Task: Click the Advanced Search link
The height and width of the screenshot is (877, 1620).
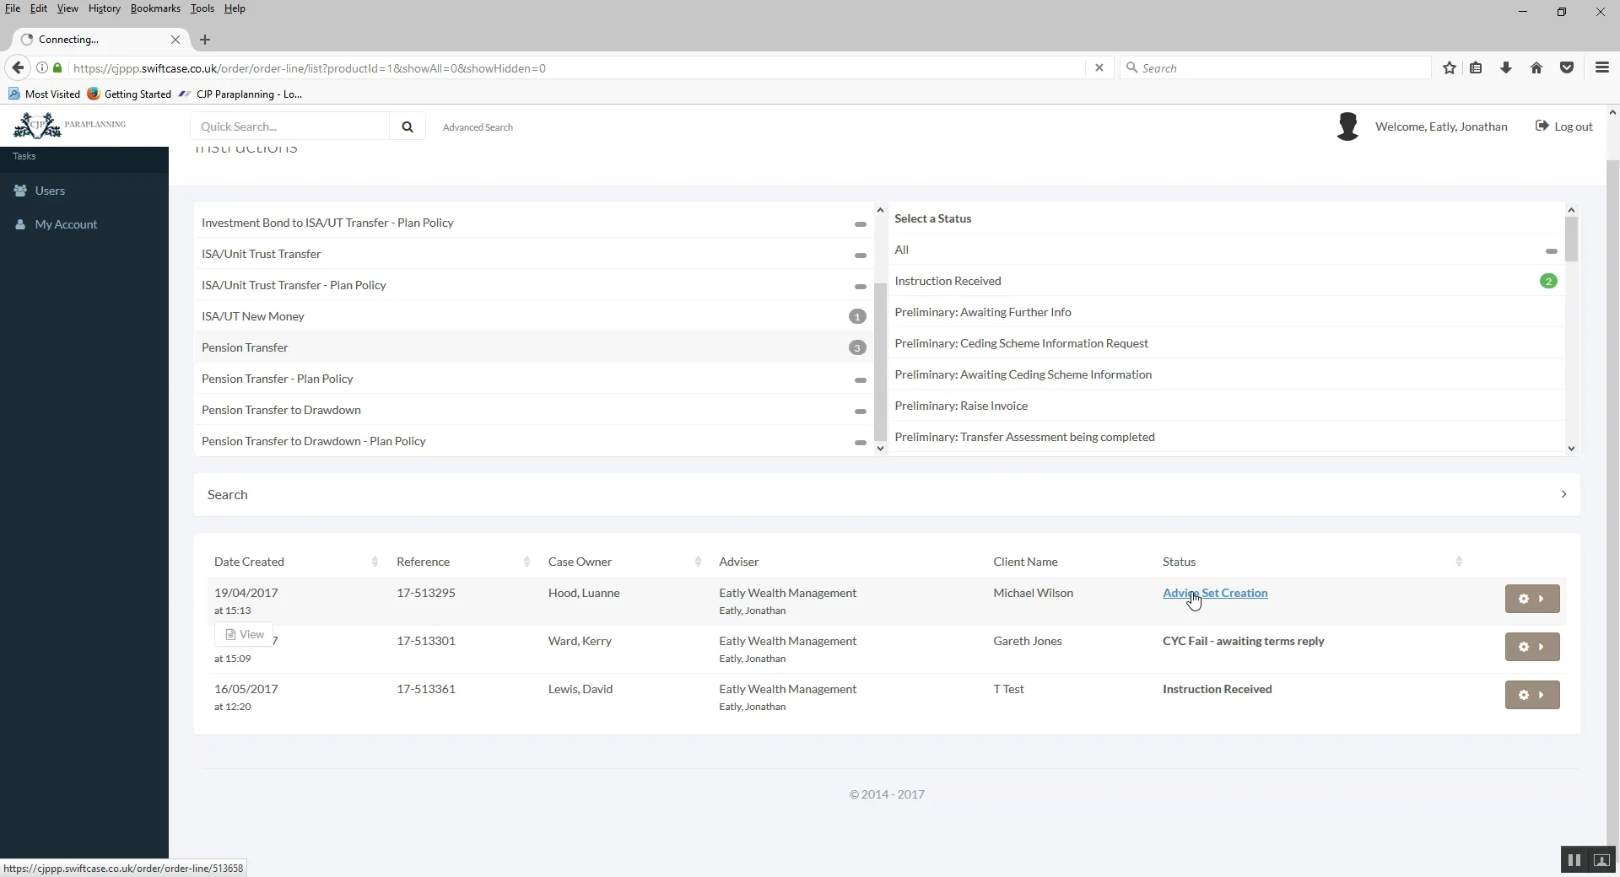Action: coord(478,127)
